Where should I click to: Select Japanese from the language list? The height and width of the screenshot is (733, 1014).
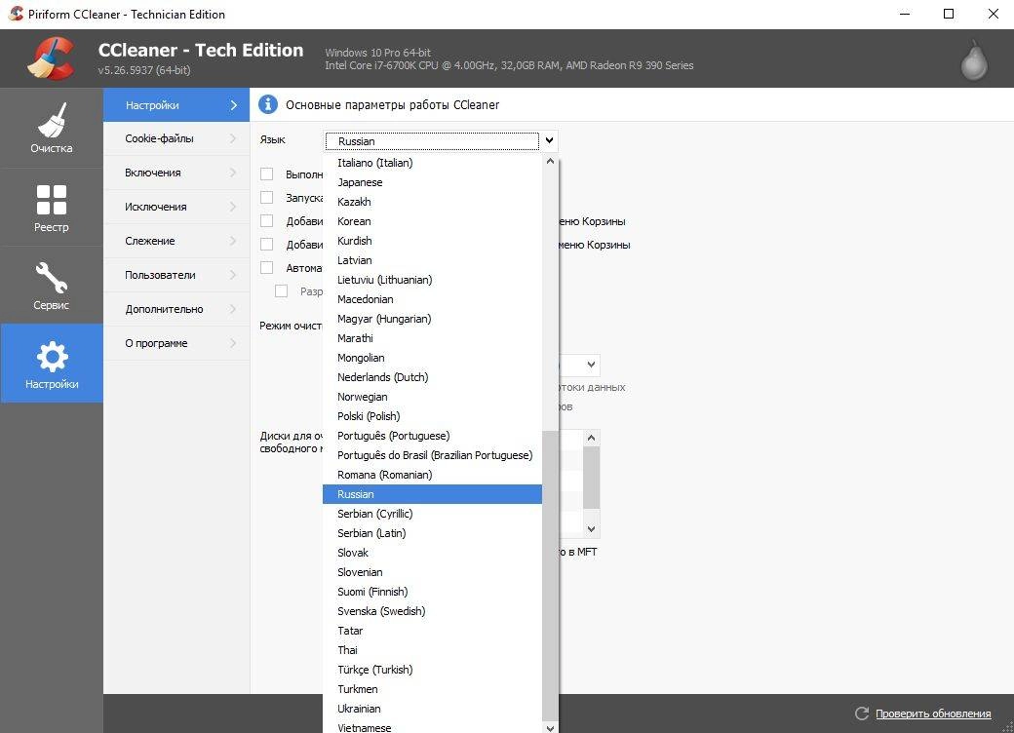pos(432,182)
